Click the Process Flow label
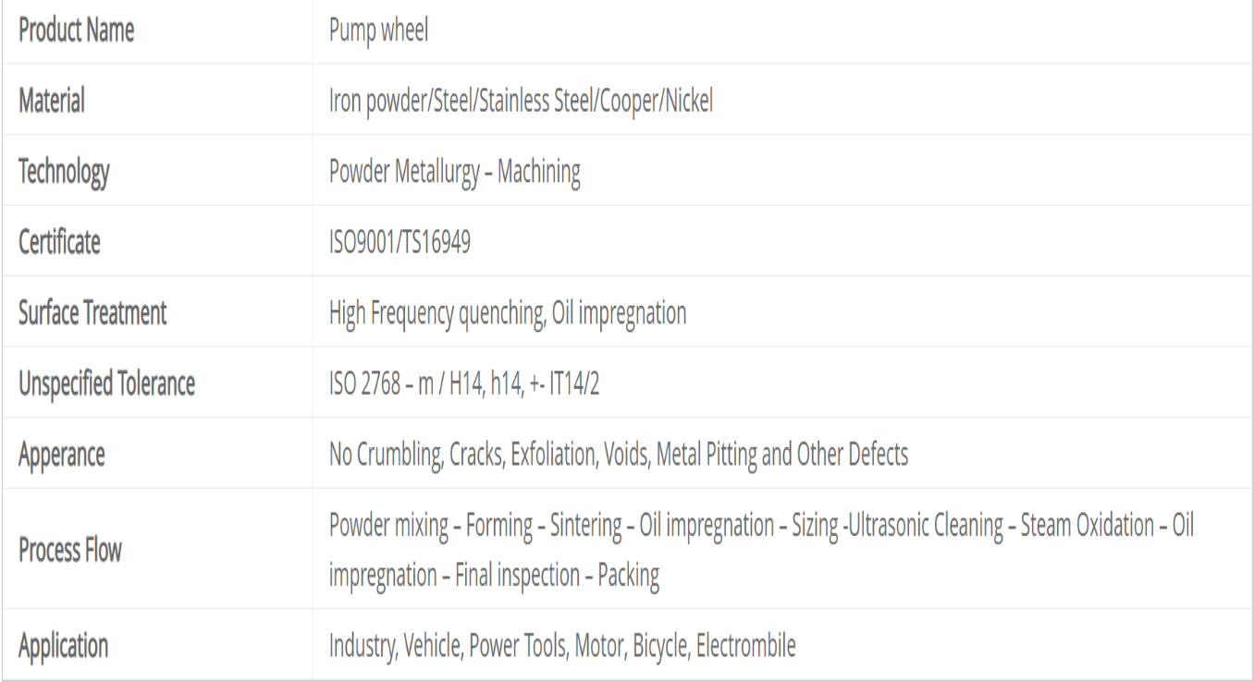 (70, 550)
